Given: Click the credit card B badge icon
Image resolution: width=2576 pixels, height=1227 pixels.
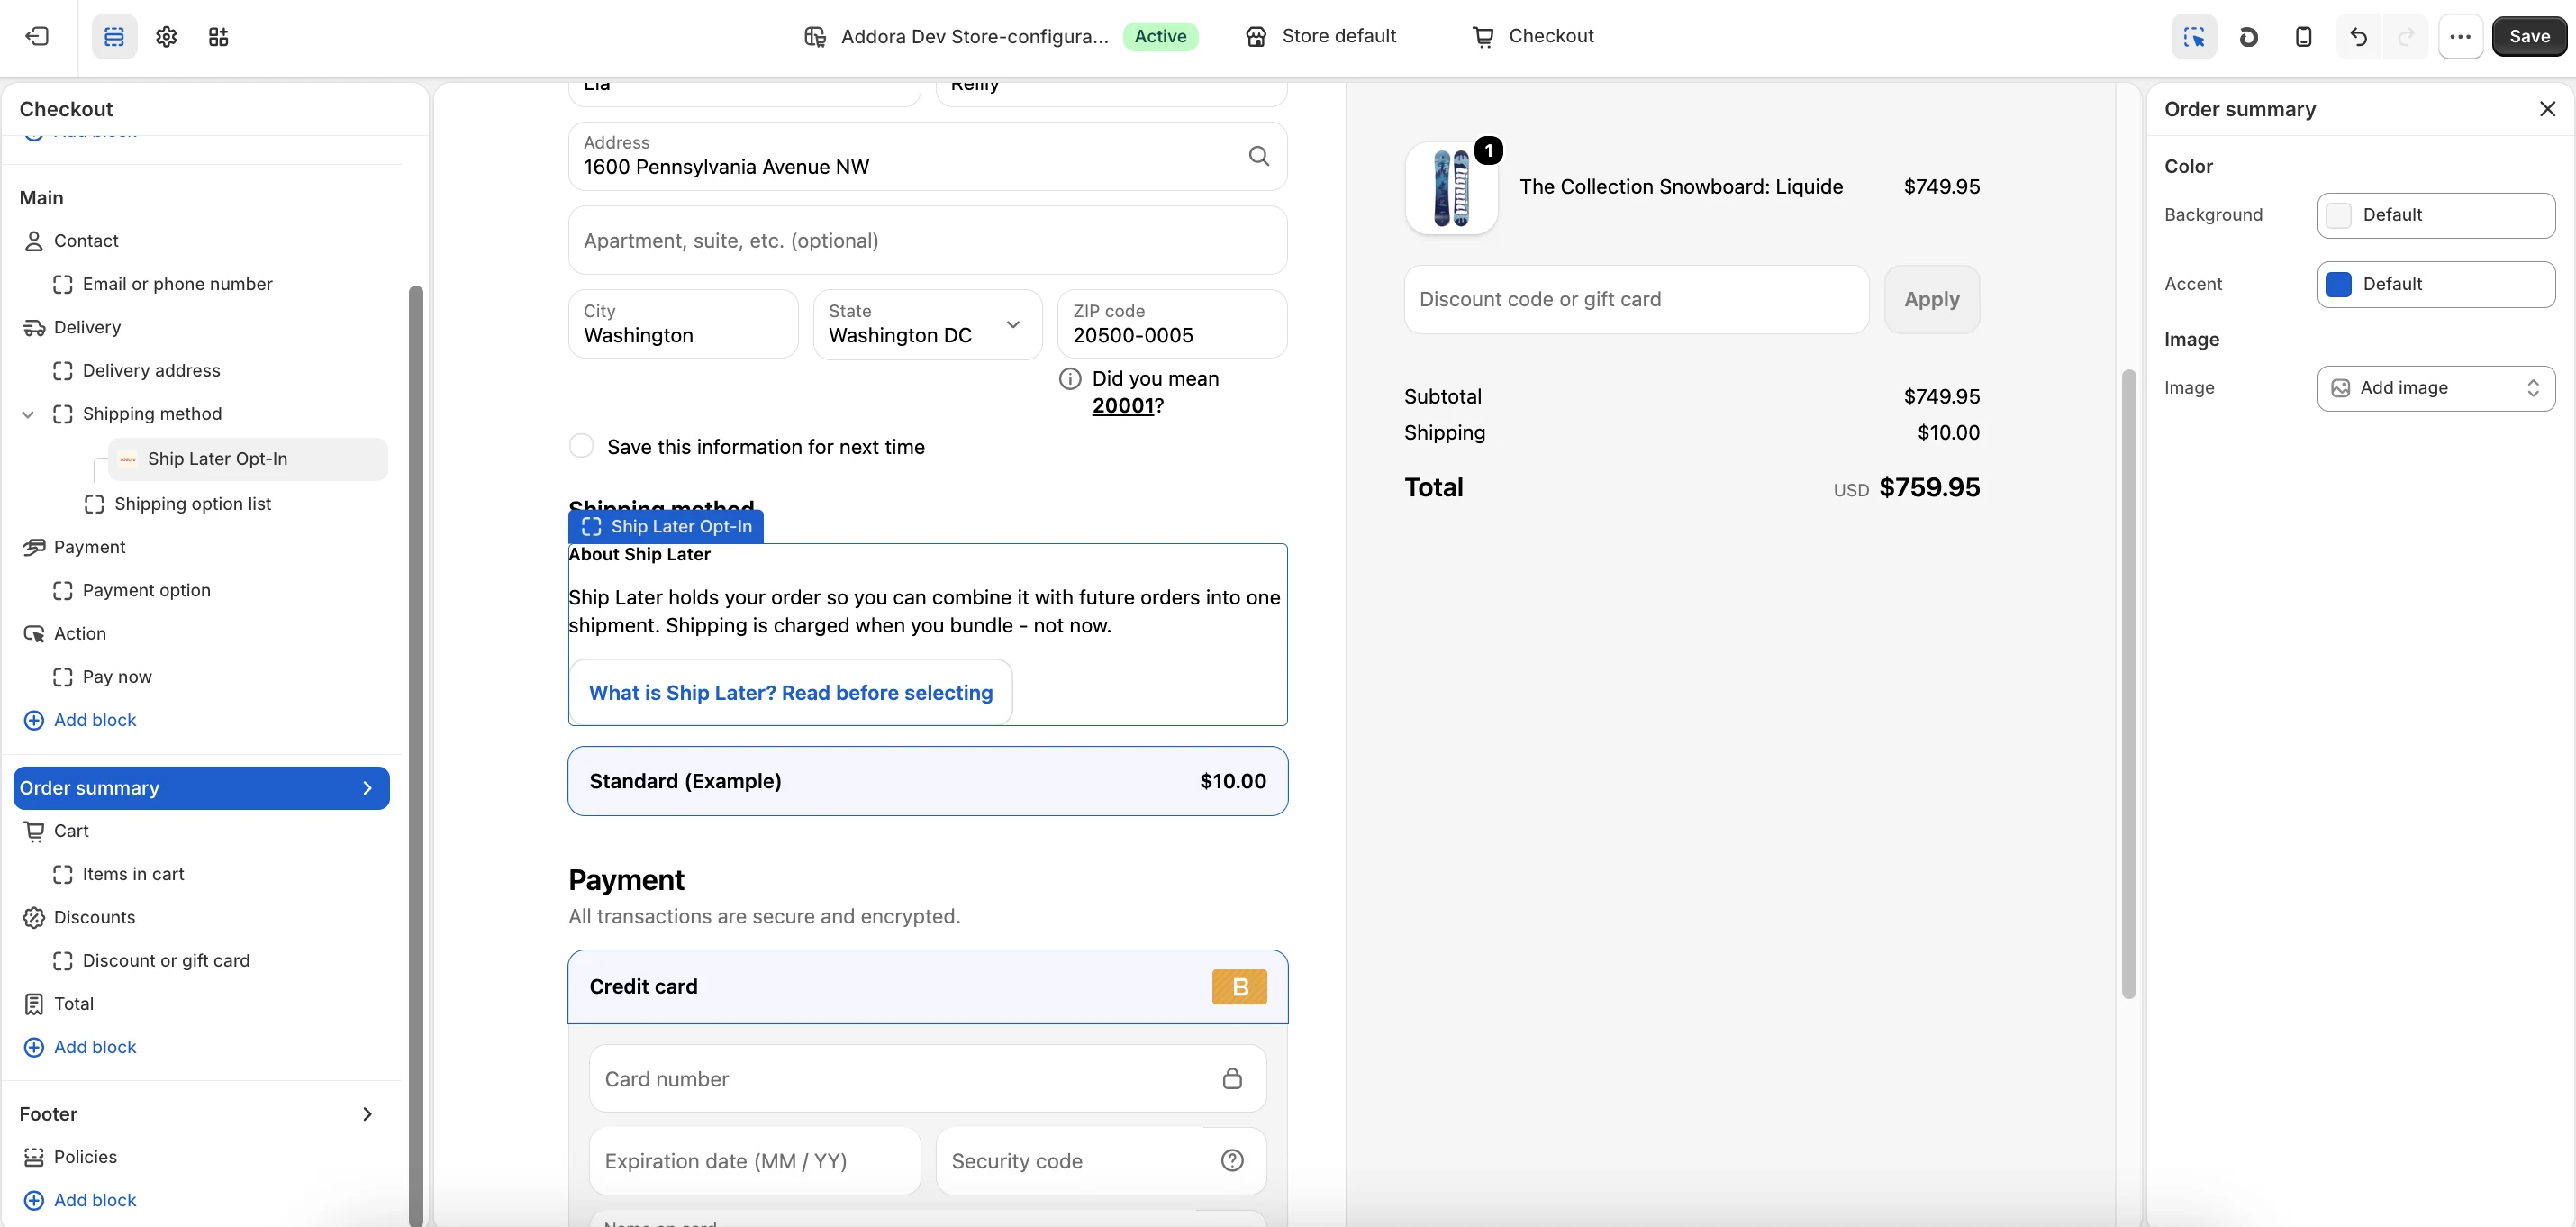Looking at the screenshot, I should (x=1239, y=986).
